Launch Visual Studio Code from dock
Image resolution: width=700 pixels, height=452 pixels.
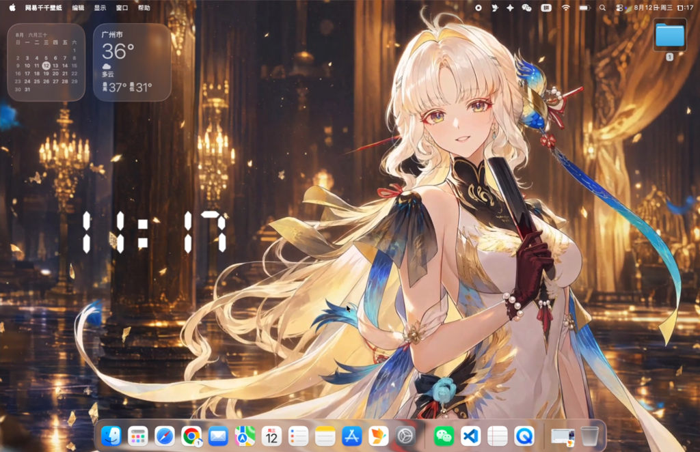470,436
